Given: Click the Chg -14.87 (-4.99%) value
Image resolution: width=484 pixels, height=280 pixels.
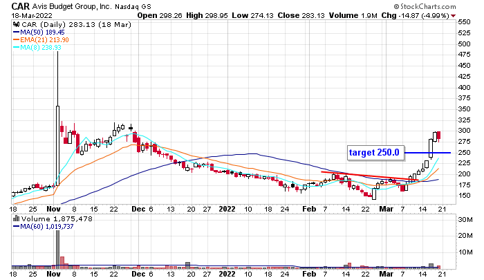Looking at the screenshot, I should pyautogui.click(x=415, y=15).
